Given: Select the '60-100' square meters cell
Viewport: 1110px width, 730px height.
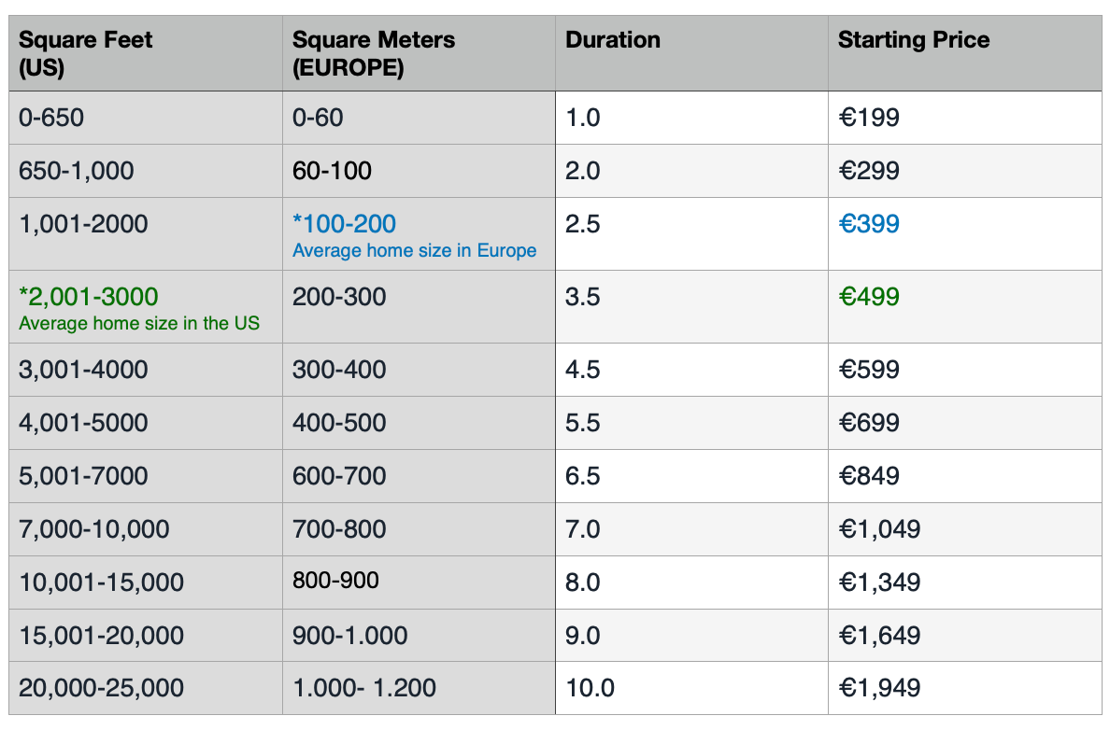Looking at the screenshot, I should click(420, 171).
